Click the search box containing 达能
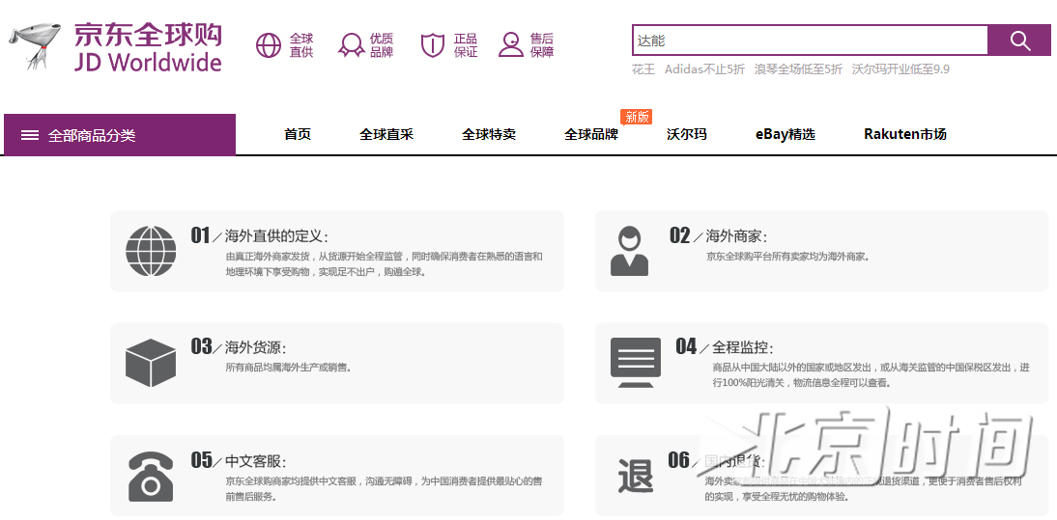 811,41
